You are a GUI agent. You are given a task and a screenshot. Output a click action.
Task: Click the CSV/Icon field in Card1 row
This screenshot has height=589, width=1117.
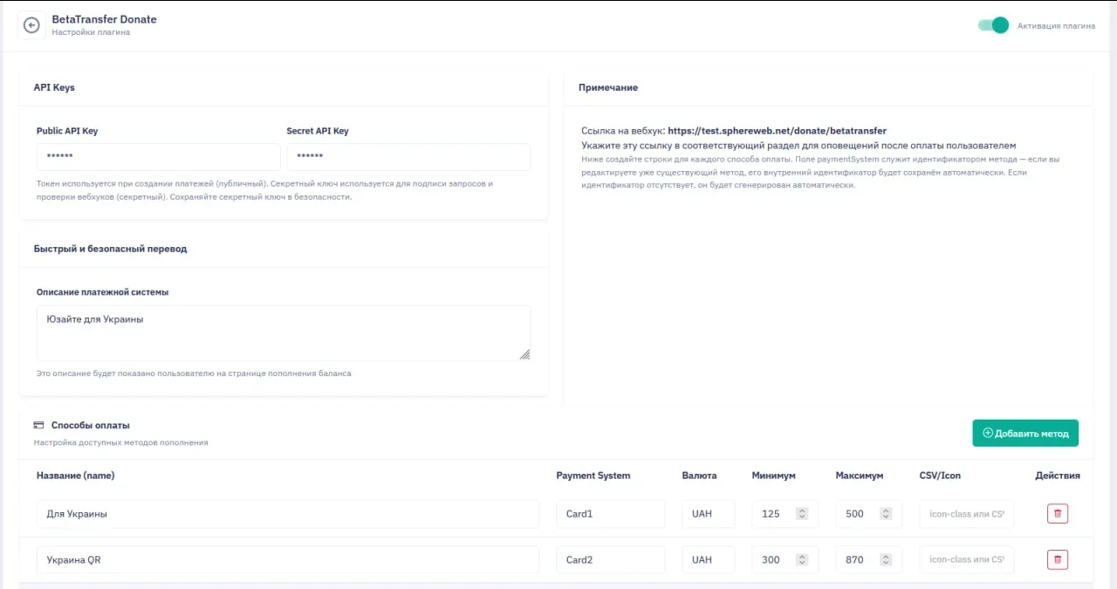tap(966, 514)
